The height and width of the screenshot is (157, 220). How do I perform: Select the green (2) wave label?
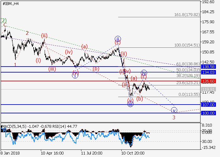3,21
